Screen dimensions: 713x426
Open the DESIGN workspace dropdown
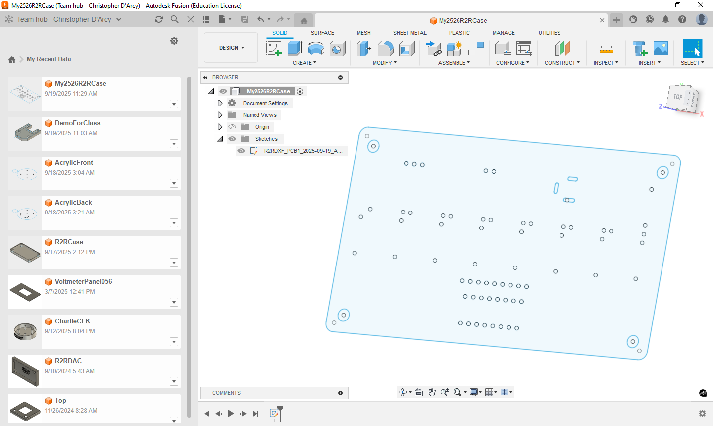pos(231,48)
